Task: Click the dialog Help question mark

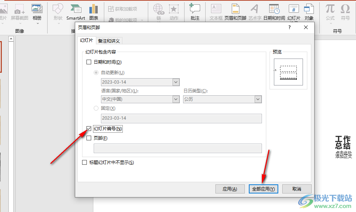Action: [290, 27]
